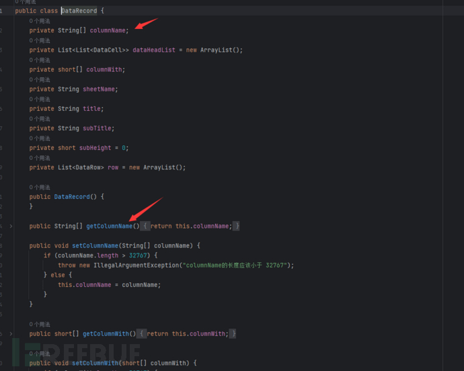Click the number 32767 in the if condition
This screenshot has height=371, width=464.
[x=138, y=255]
